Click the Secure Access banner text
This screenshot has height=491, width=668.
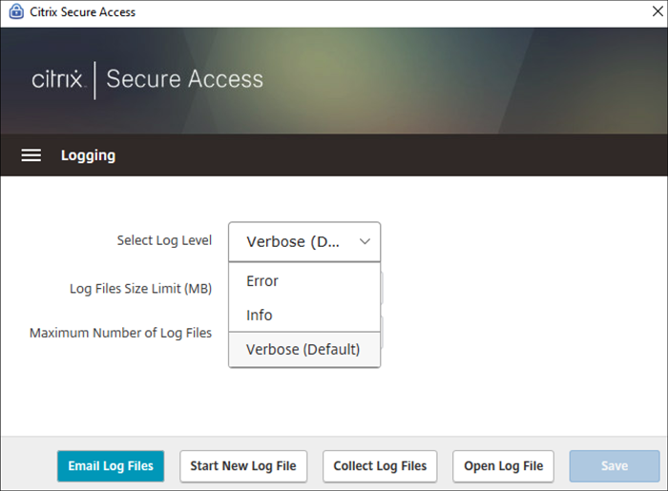coord(184,79)
